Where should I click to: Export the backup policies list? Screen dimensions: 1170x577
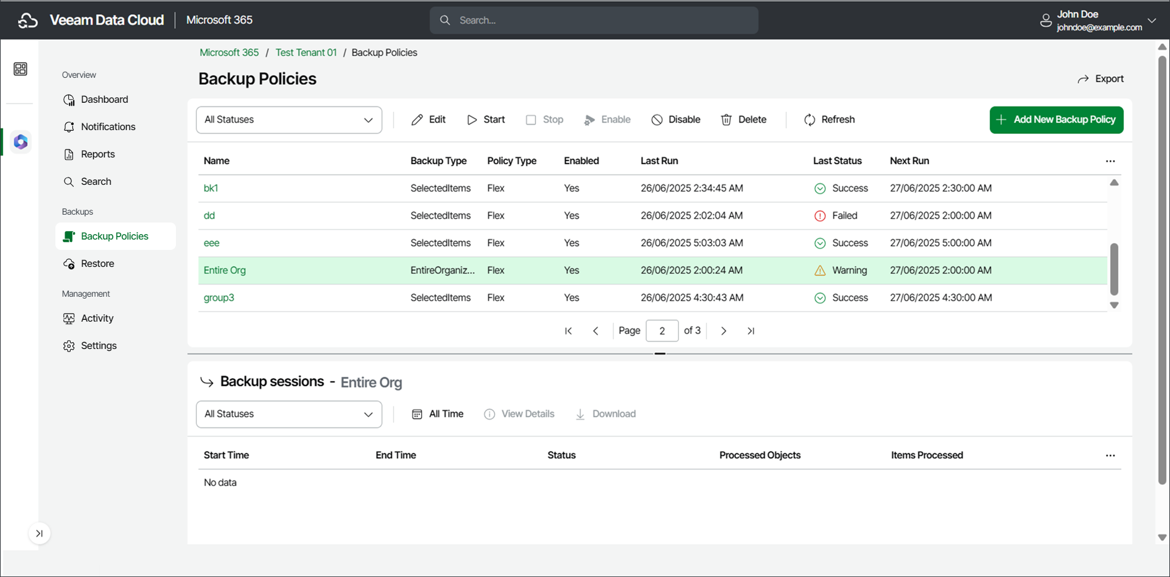pos(1101,78)
